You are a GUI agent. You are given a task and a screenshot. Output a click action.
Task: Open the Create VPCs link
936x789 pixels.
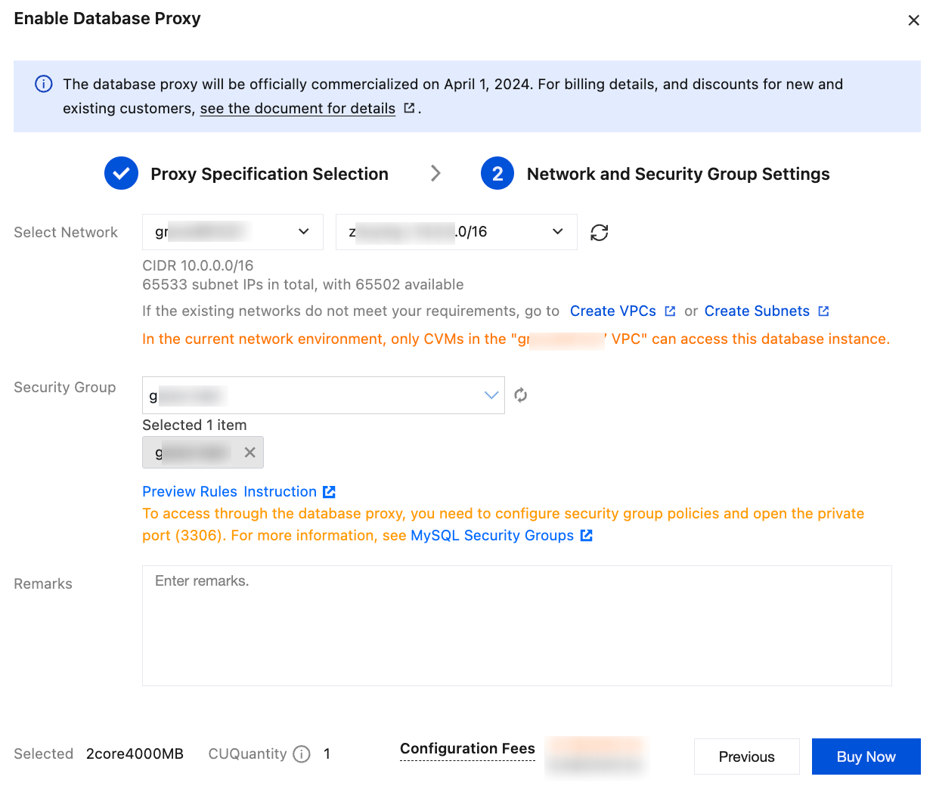pos(613,311)
